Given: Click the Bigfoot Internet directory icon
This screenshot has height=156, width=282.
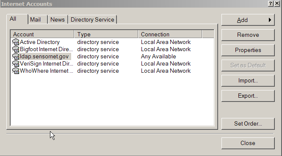Looking at the screenshot, I should click(x=16, y=49).
